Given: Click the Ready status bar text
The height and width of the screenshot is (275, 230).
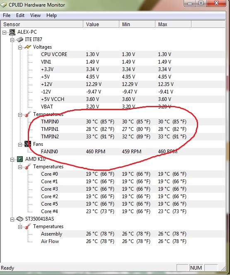Looking at the screenshot, I should (7, 268).
